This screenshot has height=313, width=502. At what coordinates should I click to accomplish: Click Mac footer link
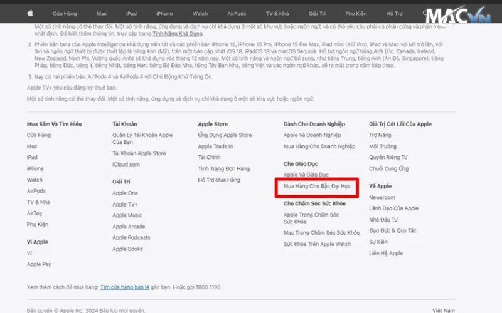32,146
